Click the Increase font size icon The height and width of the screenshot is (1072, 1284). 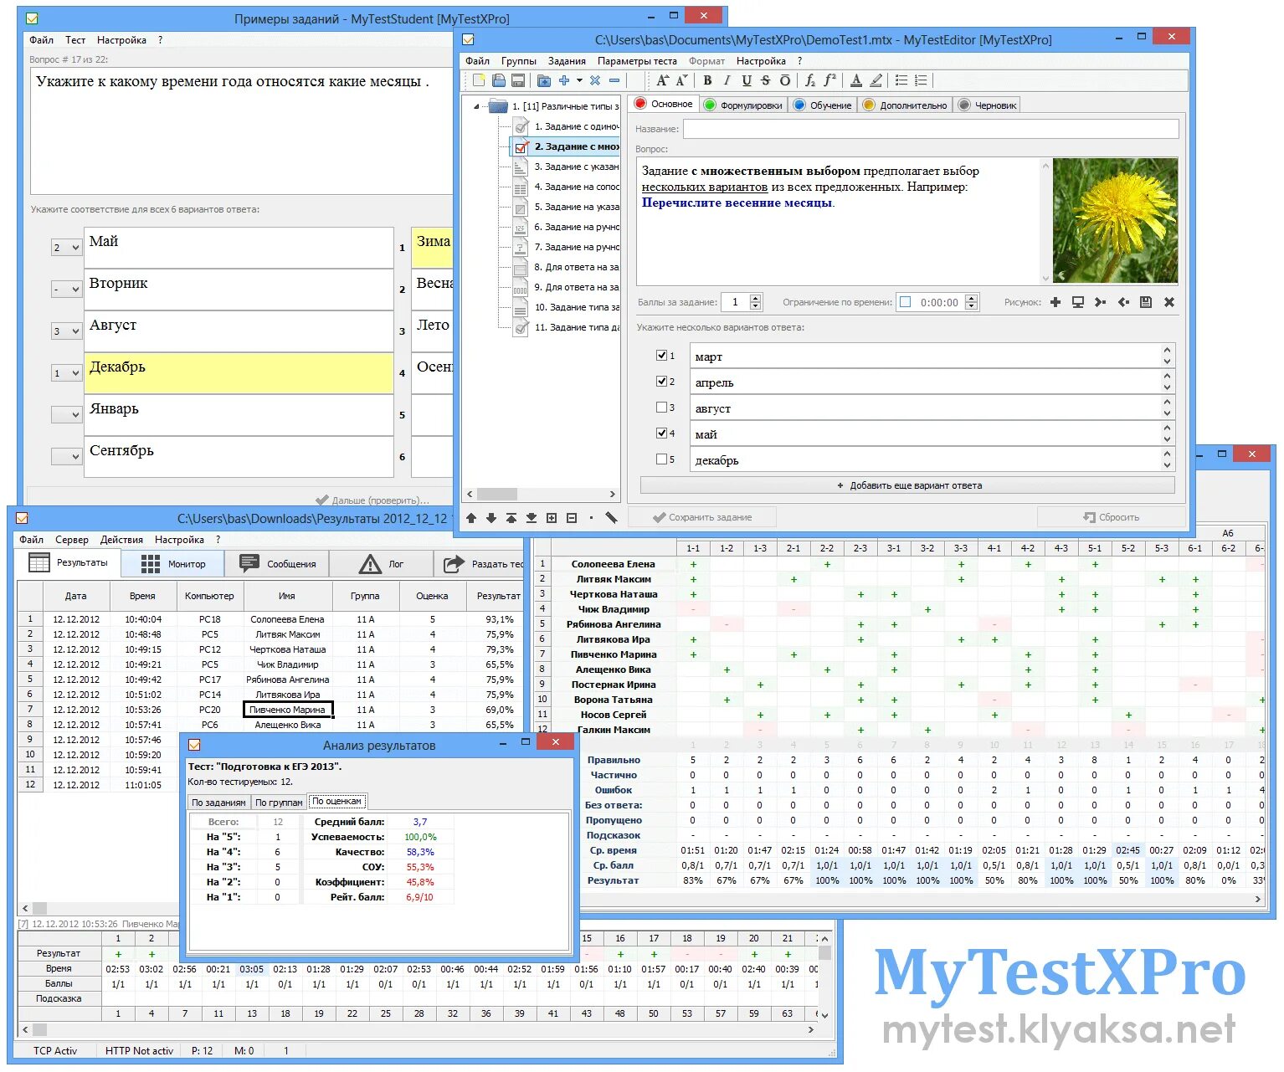[x=663, y=80]
